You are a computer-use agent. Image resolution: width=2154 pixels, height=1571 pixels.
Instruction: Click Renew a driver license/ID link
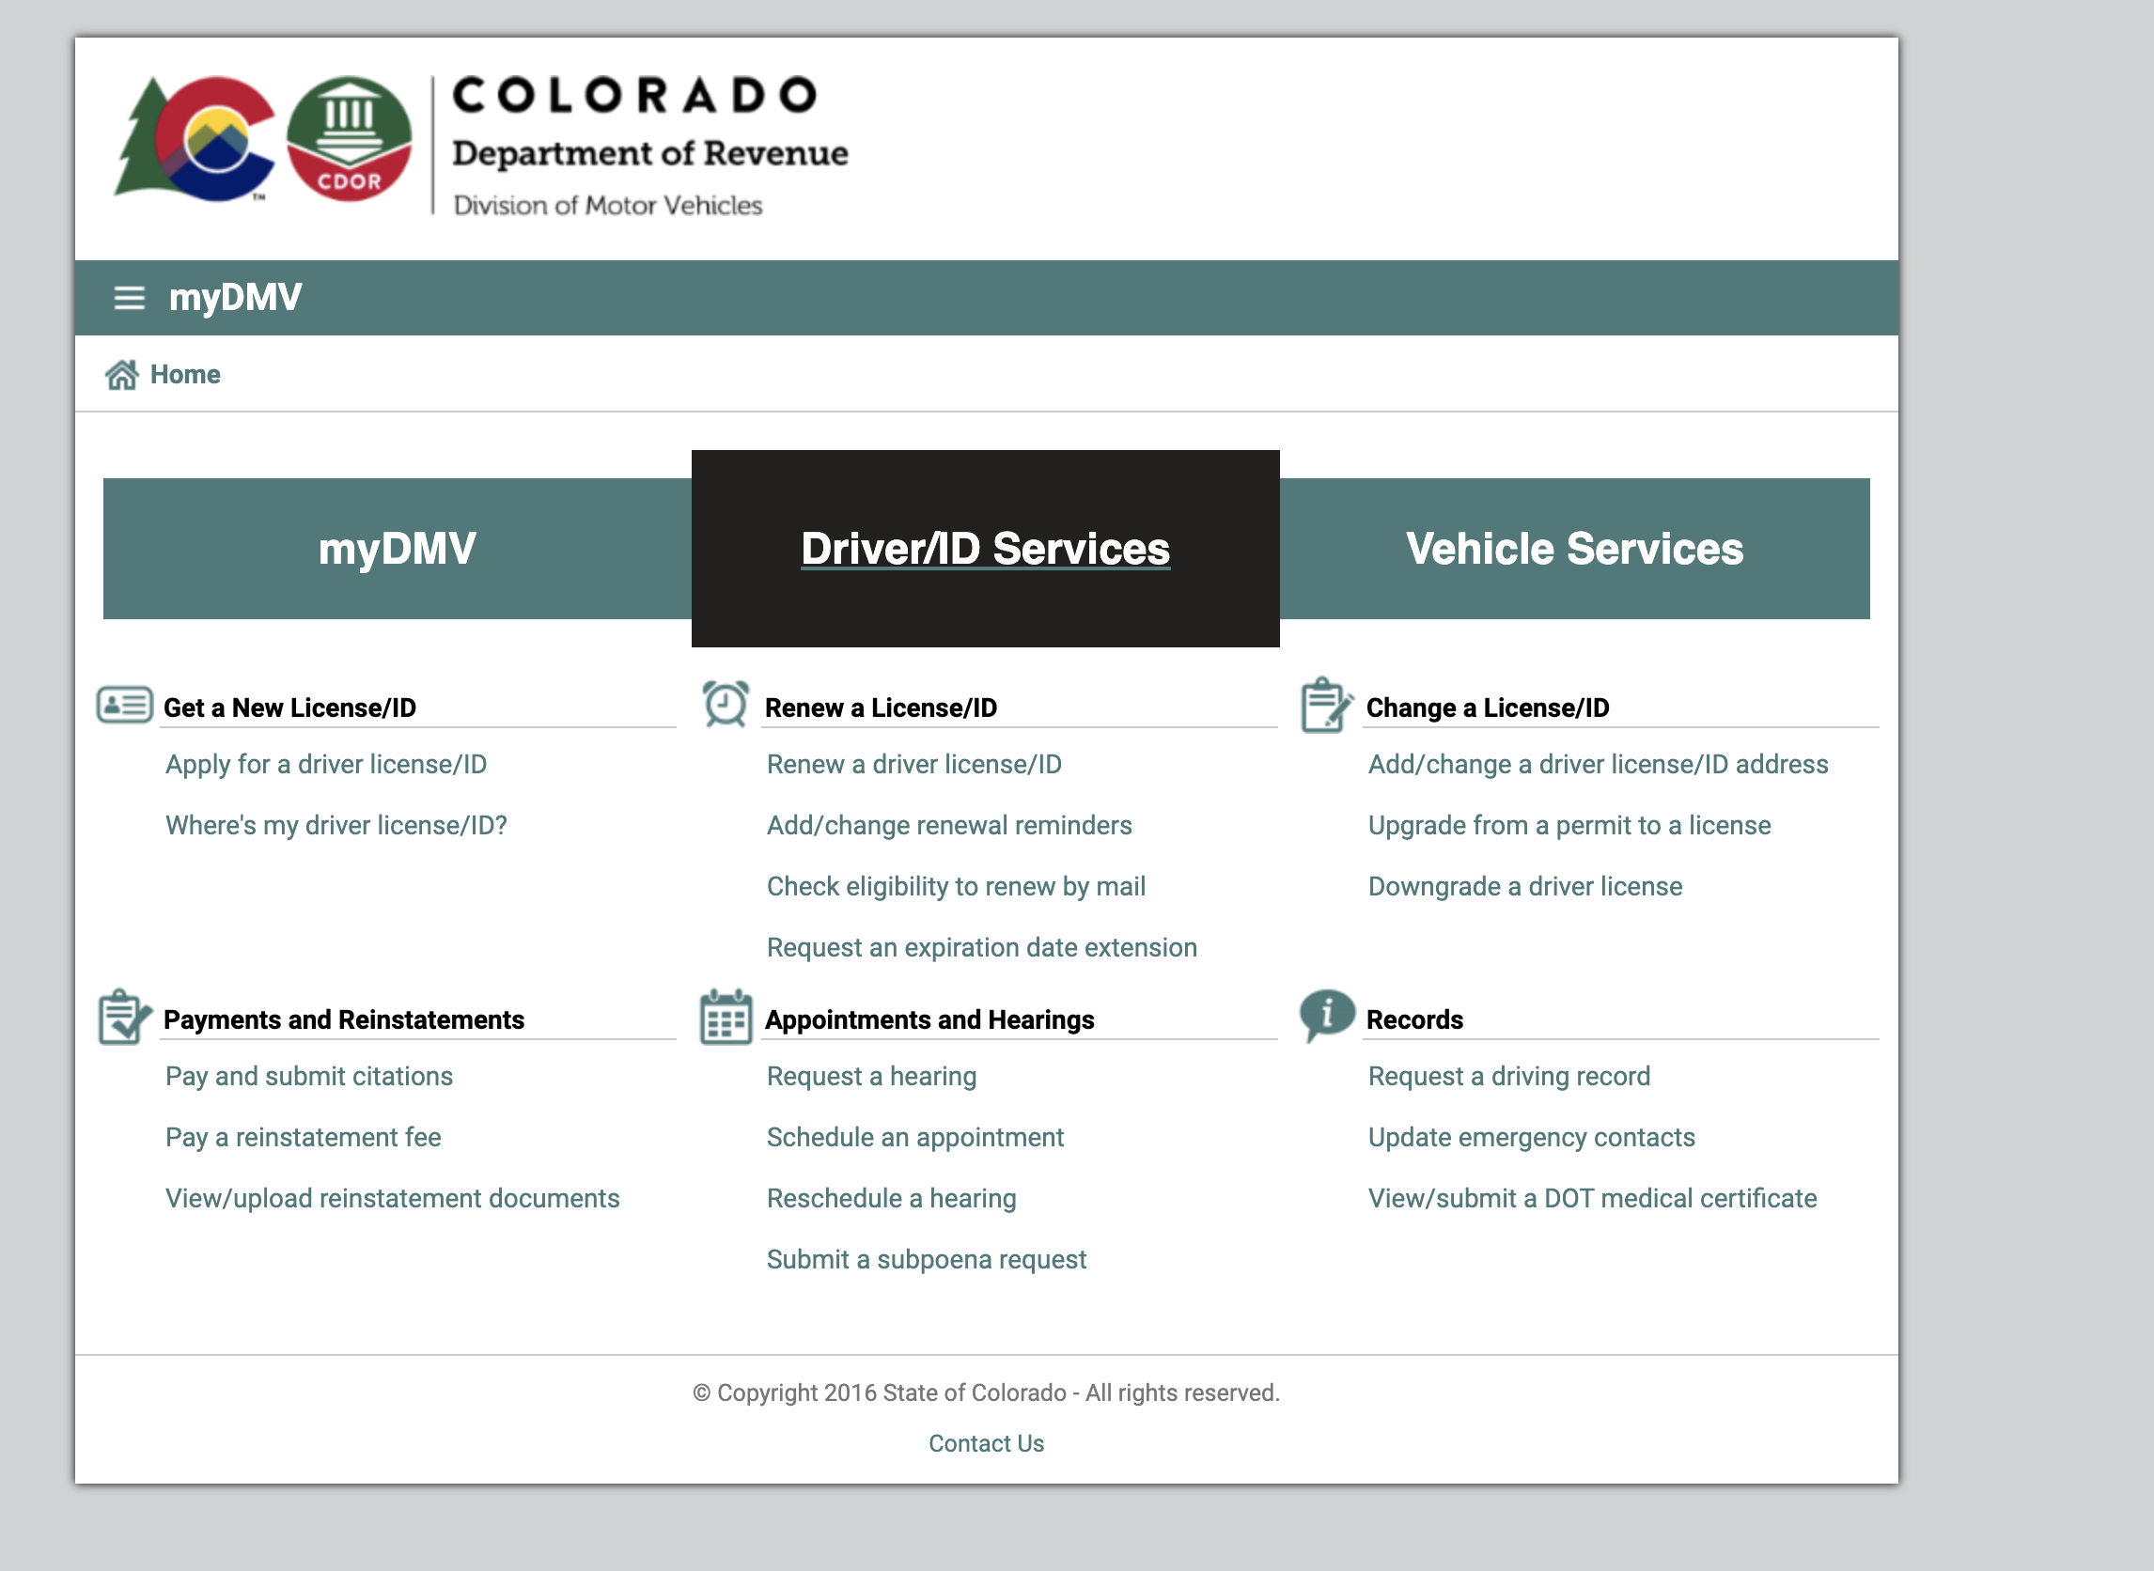pos(913,765)
